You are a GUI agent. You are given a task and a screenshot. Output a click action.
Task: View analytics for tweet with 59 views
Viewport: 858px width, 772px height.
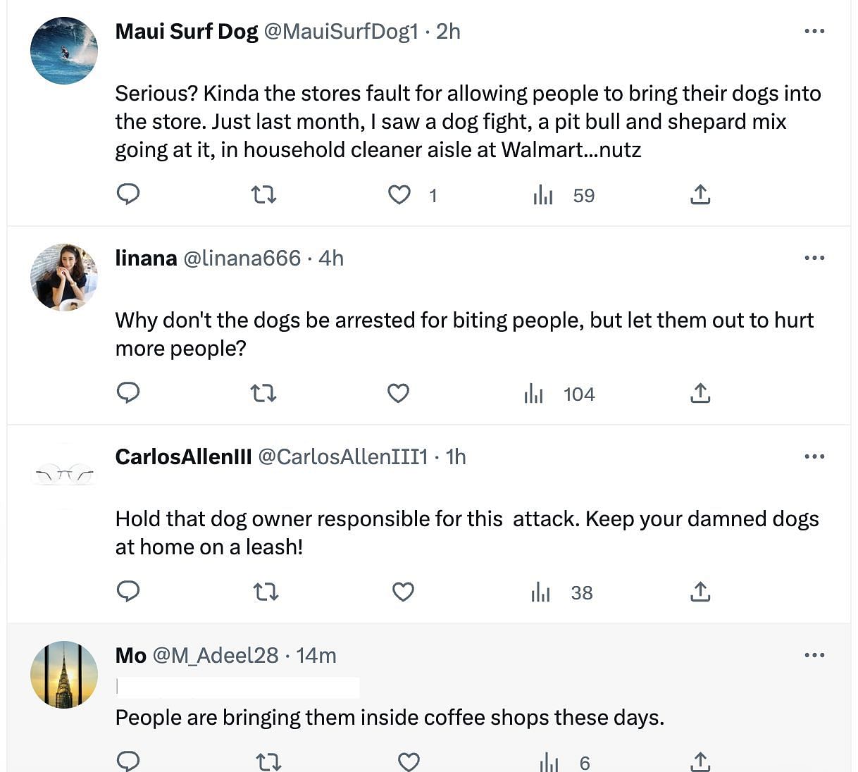543,195
